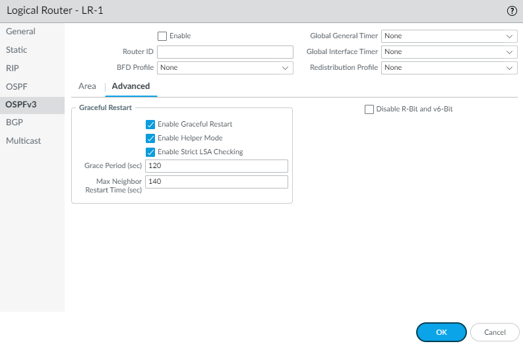Open Global Interface Timer dropdown
The width and height of the screenshot is (523, 350).
click(448, 51)
